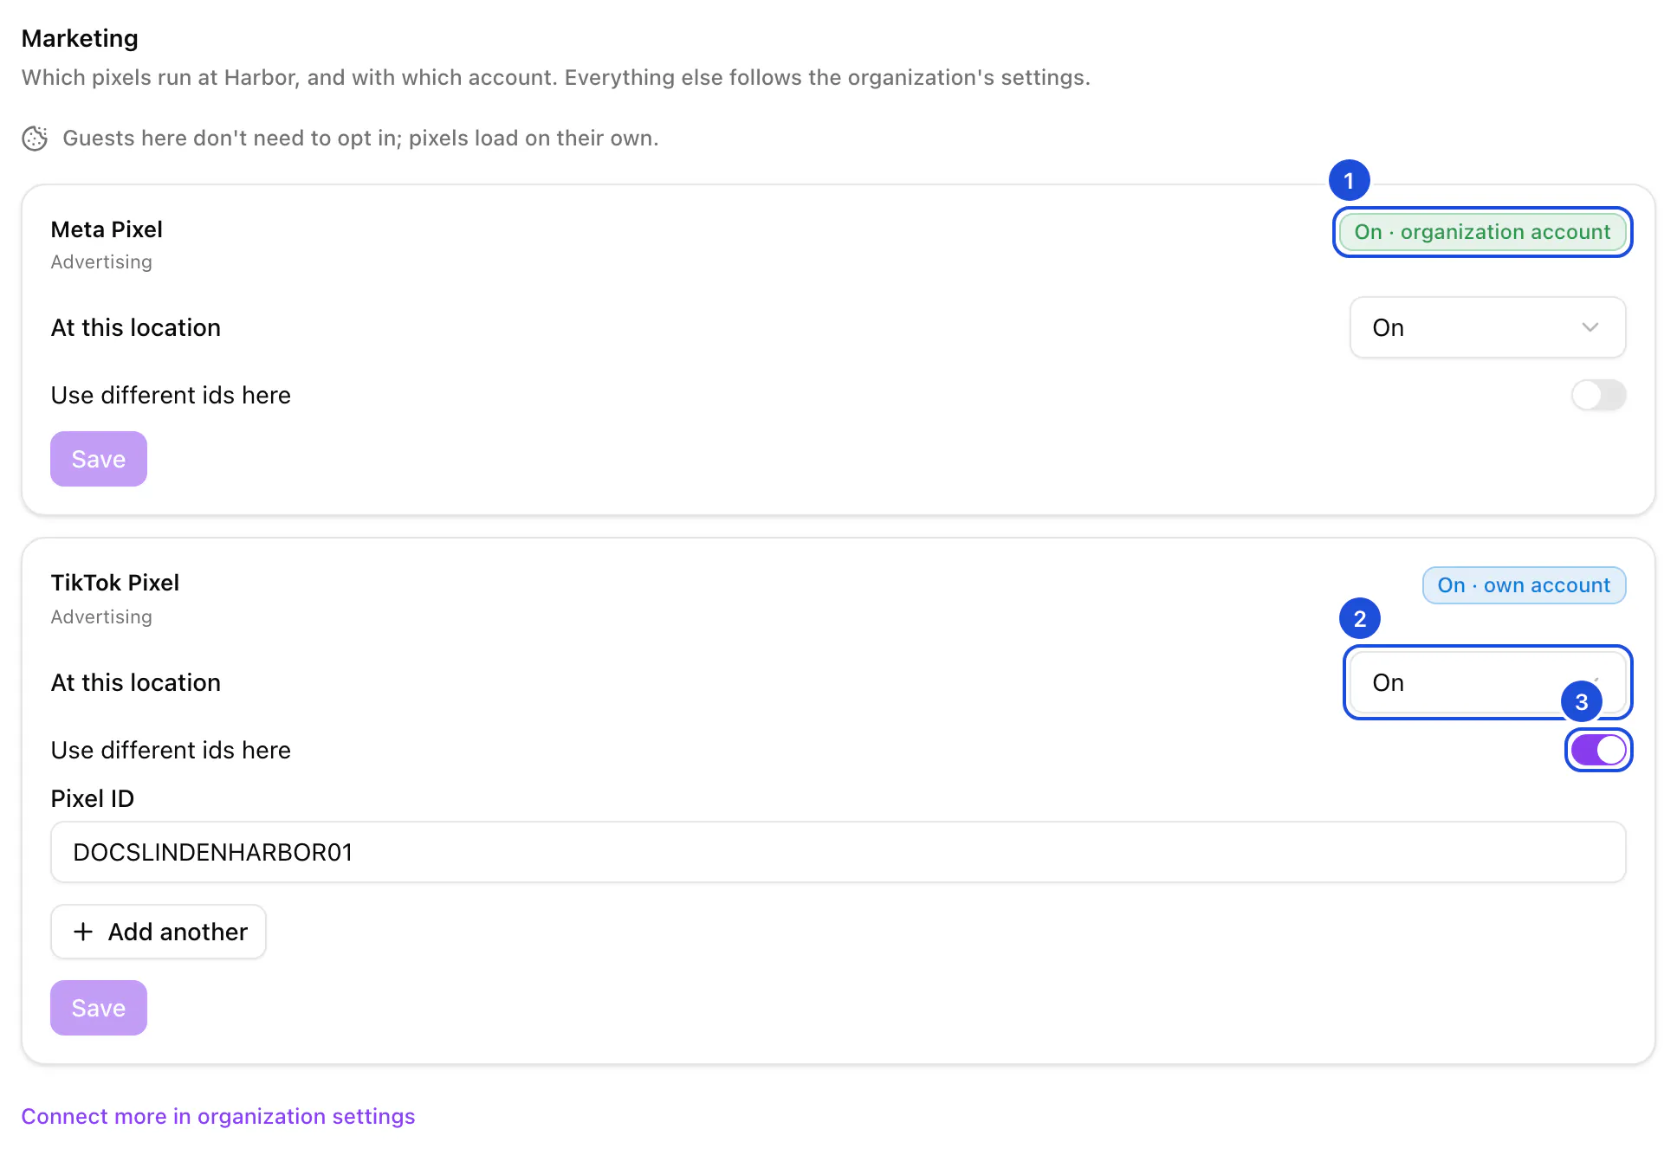Click 'Advertising' subtitle under TikTok Pixel
This screenshot has width=1677, height=1155.
(x=101, y=616)
